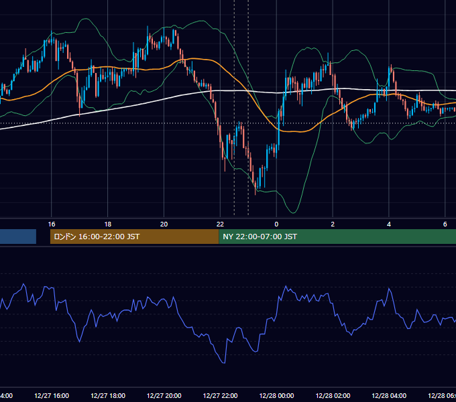The image size is (456, 402).
Task: Click the London 16:00-22:00 JST session bar
Action: [x=134, y=237]
